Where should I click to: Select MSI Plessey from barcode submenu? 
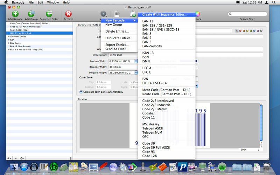click(167, 124)
